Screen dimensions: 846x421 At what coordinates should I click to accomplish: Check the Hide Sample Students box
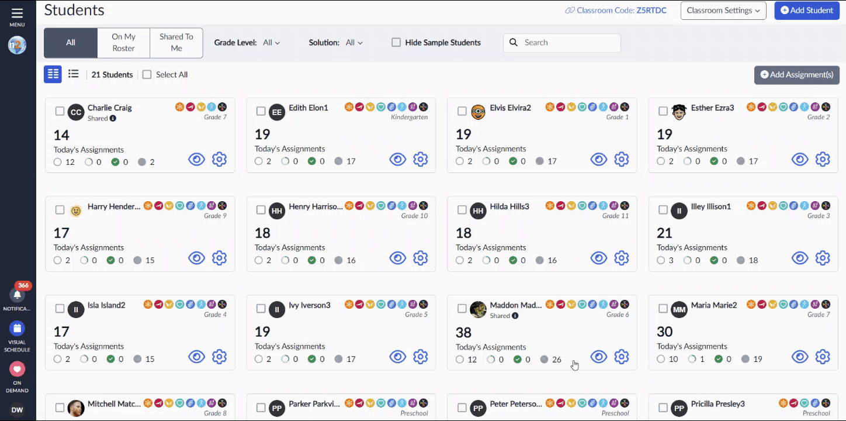396,43
